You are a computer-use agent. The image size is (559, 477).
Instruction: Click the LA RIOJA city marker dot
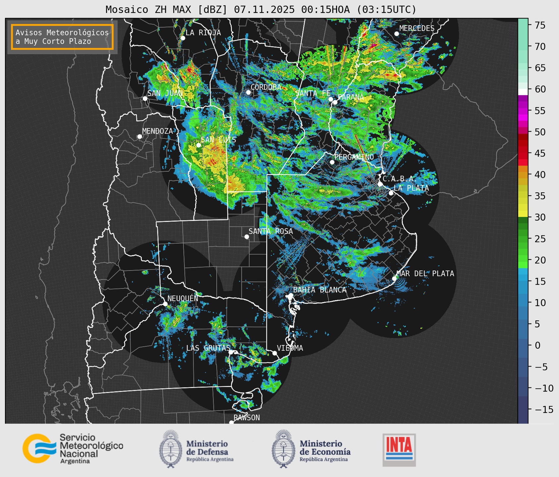pos(183,38)
